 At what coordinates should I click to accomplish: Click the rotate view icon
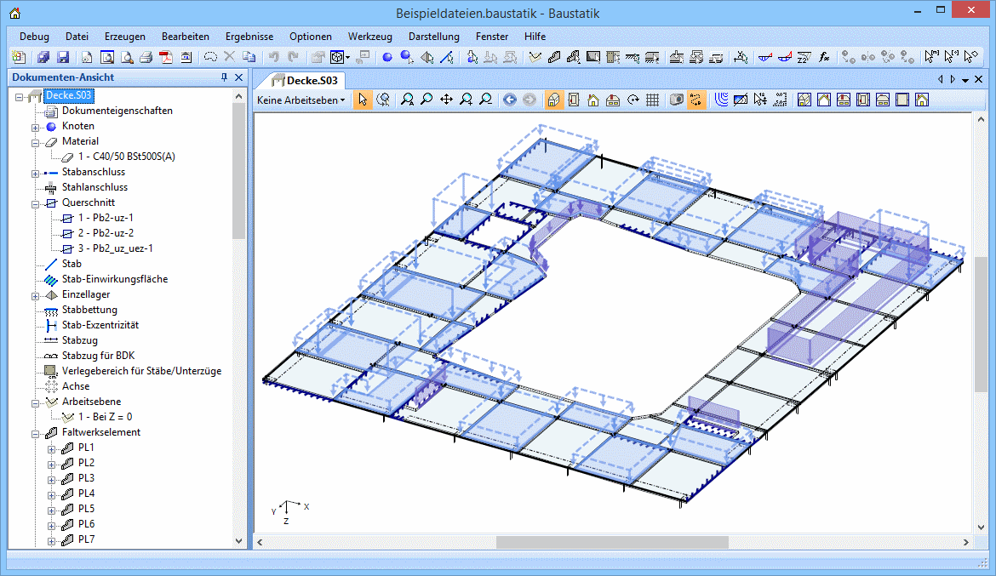click(633, 100)
